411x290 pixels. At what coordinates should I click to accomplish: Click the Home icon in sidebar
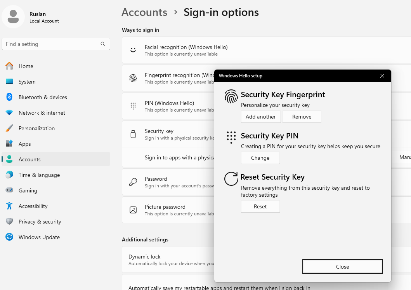tap(9, 66)
